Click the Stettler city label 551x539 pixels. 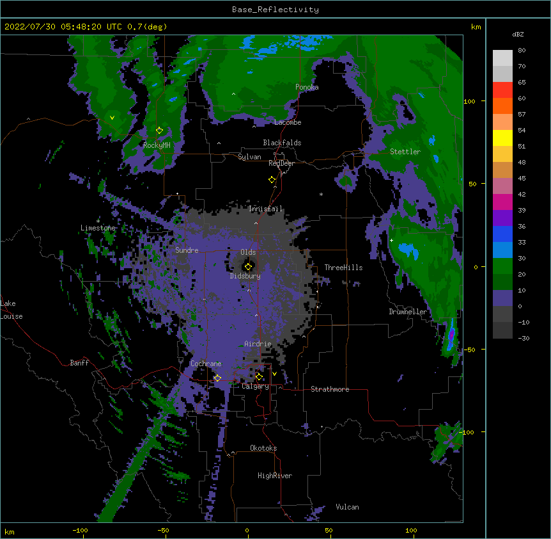(405, 152)
